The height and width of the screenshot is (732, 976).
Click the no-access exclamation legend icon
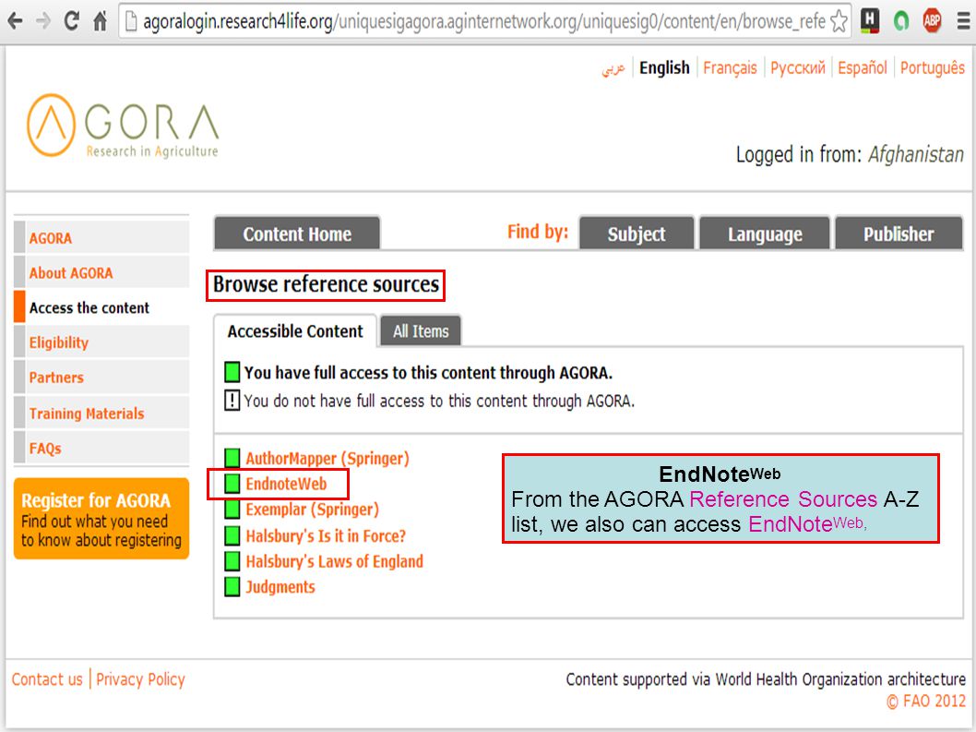pos(232,400)
